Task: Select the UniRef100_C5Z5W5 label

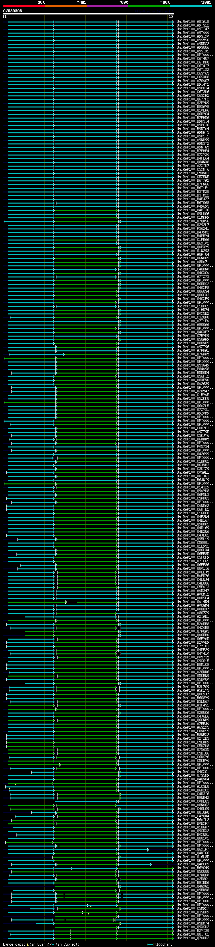Action: 193,176
